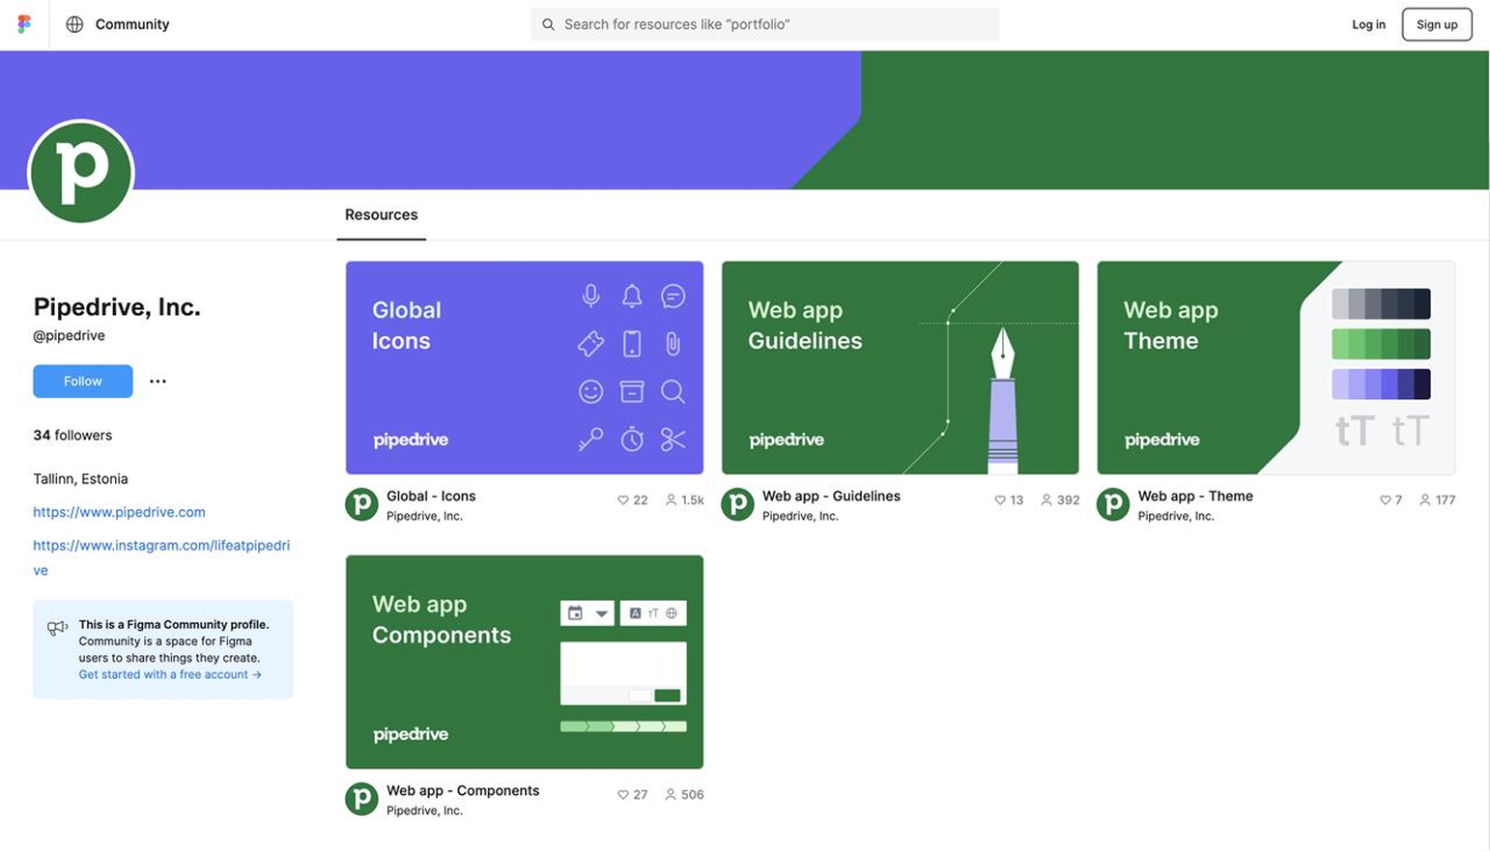Click the Tallinn, Estonia location text

pyautogui.click(x=80, y=479)
